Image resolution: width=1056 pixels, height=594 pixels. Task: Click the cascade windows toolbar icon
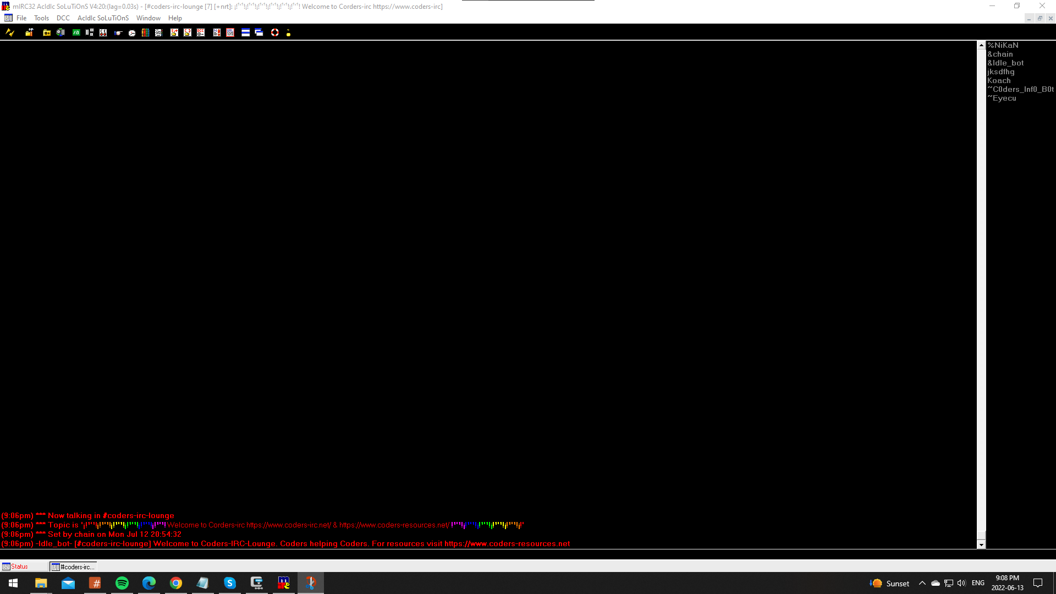click(259, 32)
